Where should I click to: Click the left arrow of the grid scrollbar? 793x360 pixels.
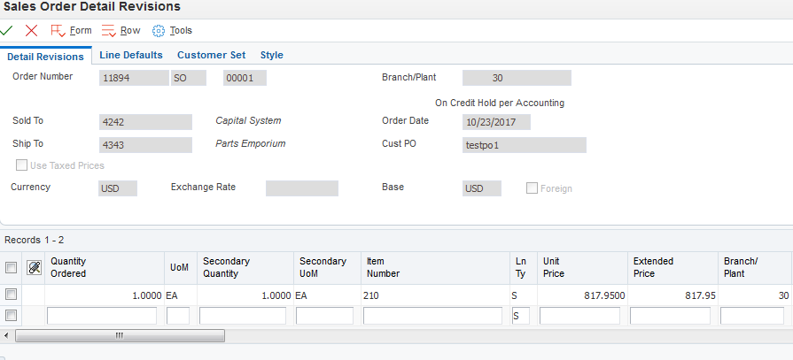pos(6,336)
